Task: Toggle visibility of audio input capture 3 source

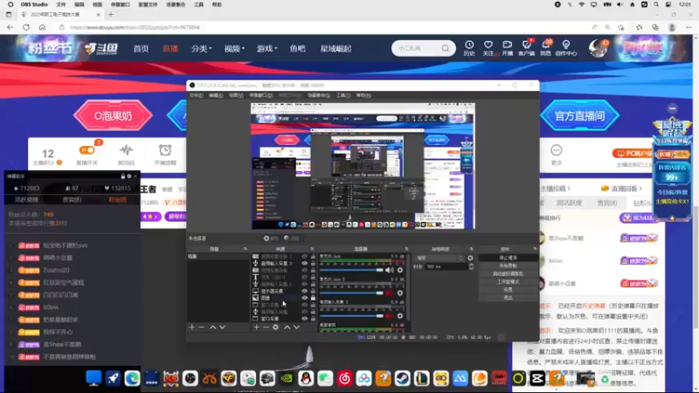Action: click(304, 264)
